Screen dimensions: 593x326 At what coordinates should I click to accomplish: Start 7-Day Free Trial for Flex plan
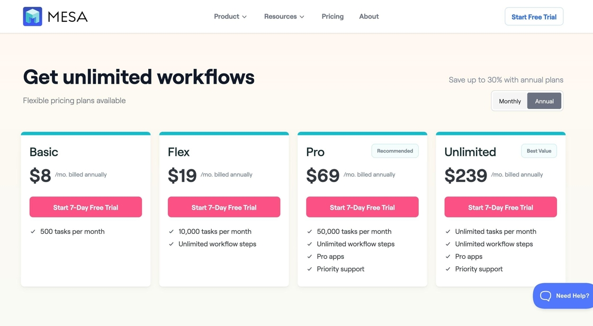(x=224, y=207)
